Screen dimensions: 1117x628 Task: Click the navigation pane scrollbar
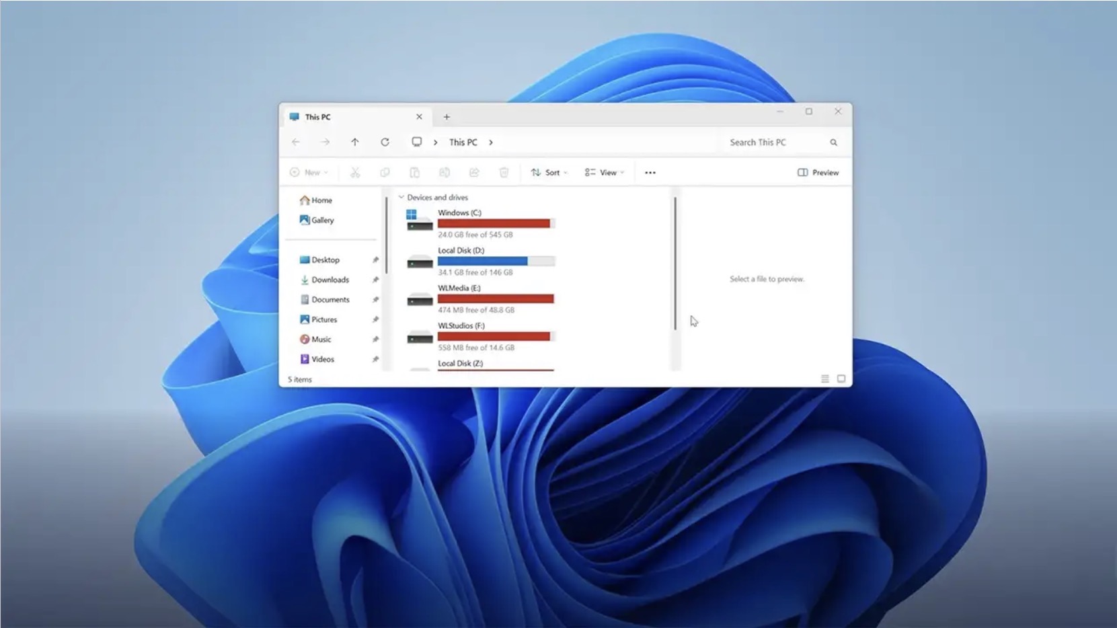tap(386, 235)
